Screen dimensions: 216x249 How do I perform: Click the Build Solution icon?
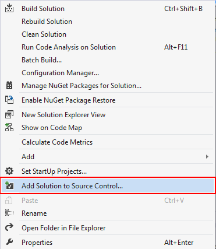coord(9,9)
